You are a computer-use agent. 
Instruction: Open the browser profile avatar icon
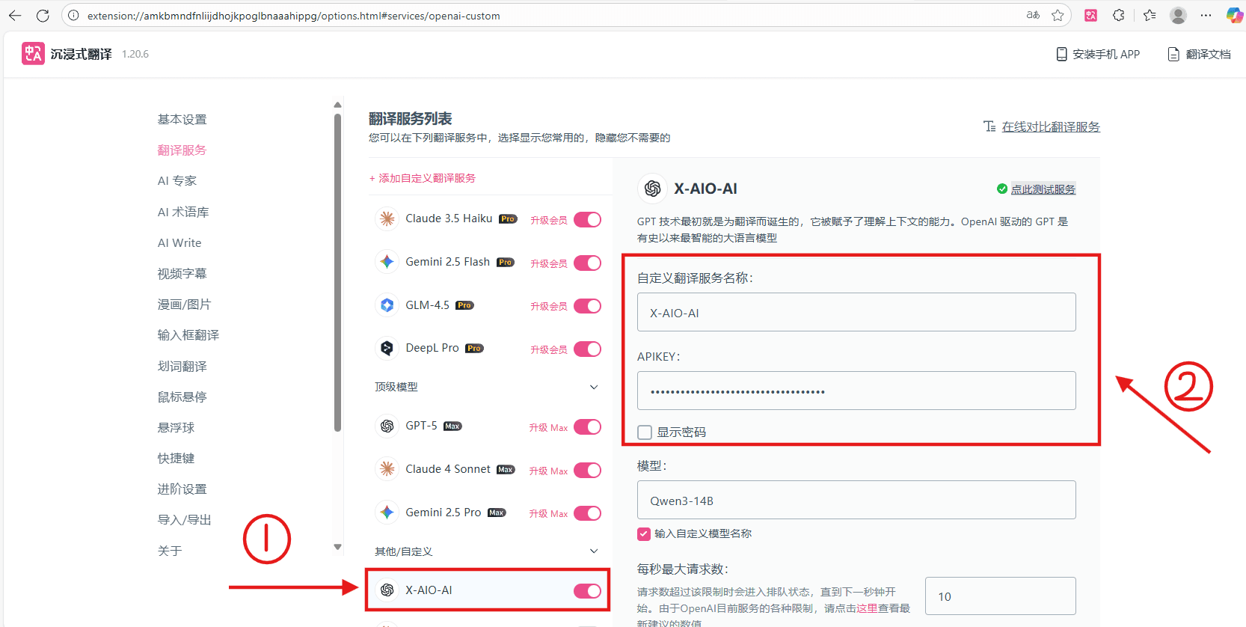pos(1178,16)
